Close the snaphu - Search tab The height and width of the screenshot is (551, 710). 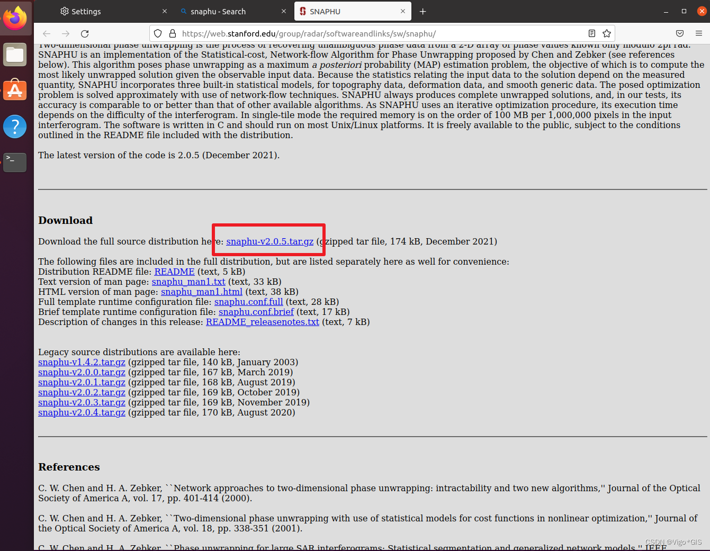click(284, 11)
